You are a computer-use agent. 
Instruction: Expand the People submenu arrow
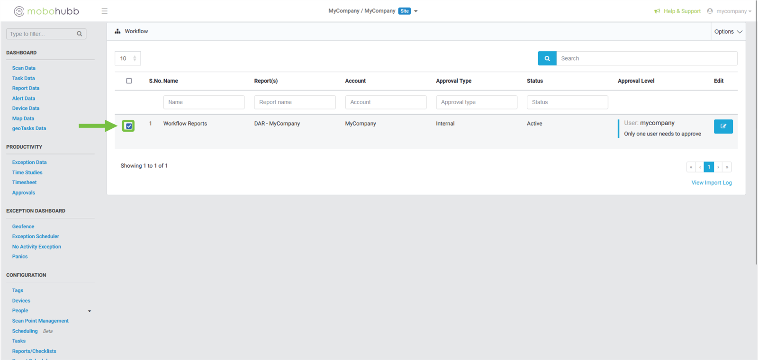pos(90,311)
